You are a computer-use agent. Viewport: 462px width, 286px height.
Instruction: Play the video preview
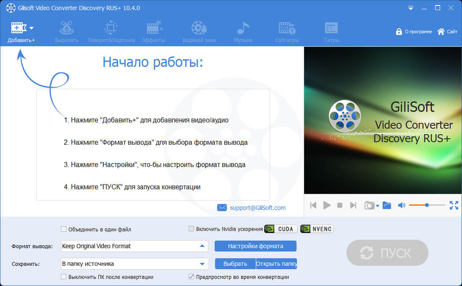point(327,205)
